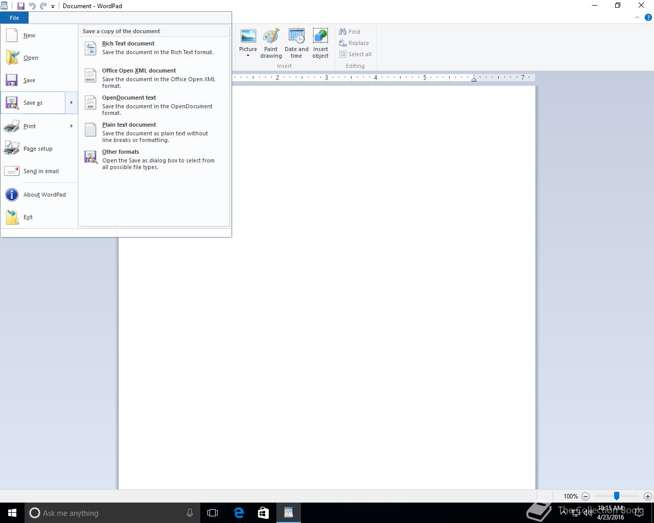Viewport: 654px width, 523px height.
Task: Launch Microsoft Edge from taskbar
Action: [x=239, y=513]
